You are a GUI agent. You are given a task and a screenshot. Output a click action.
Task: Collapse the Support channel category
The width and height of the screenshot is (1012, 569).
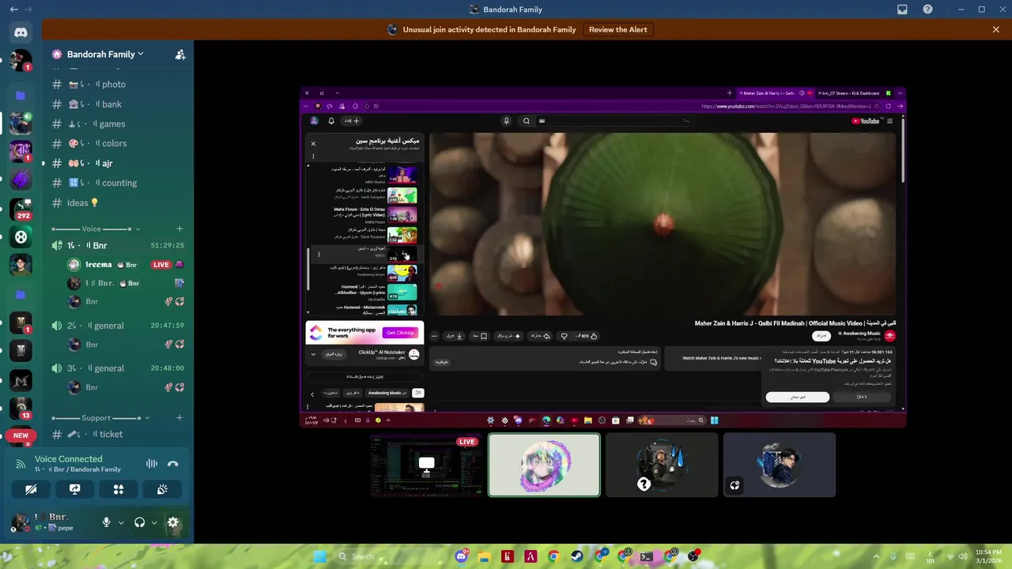pyautogui.click(x=101, y=418)
